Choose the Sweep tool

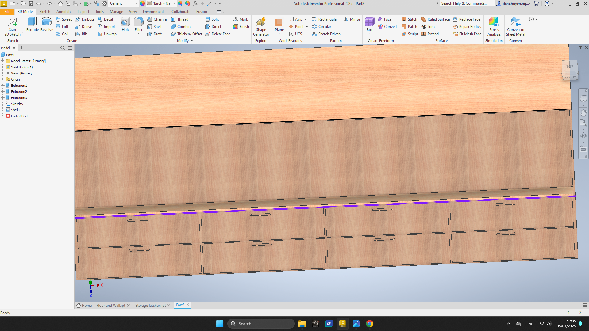64,19
